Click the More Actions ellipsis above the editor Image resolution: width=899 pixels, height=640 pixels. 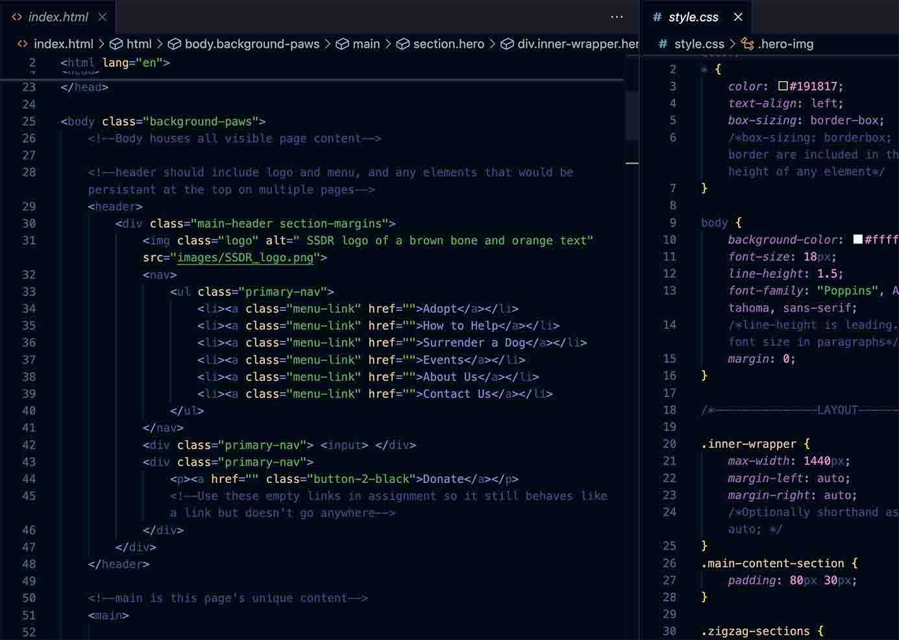click(615, 17)
